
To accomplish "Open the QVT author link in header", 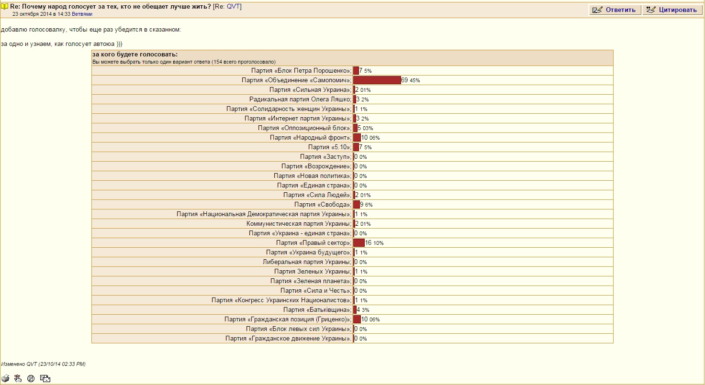I will click(234, 7).
